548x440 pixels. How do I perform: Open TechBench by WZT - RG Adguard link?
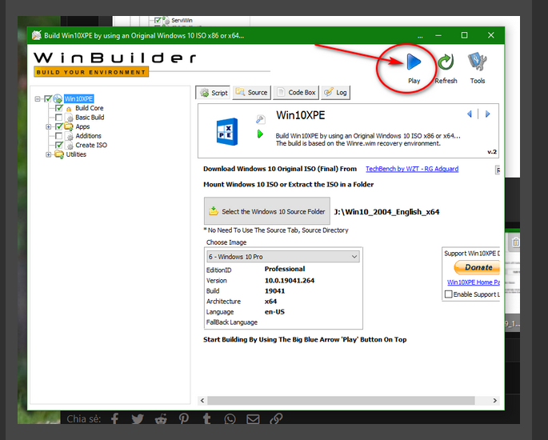coord(412,169)
